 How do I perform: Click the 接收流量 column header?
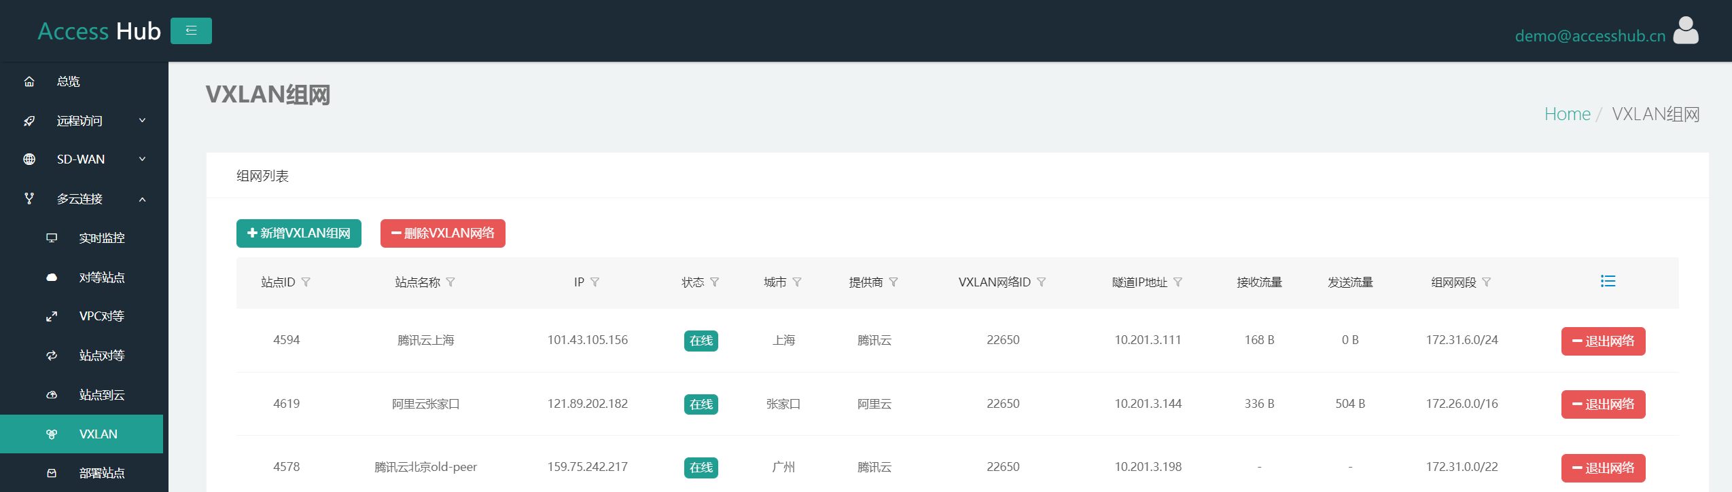pyautogui.click(x=1259, y=282)
